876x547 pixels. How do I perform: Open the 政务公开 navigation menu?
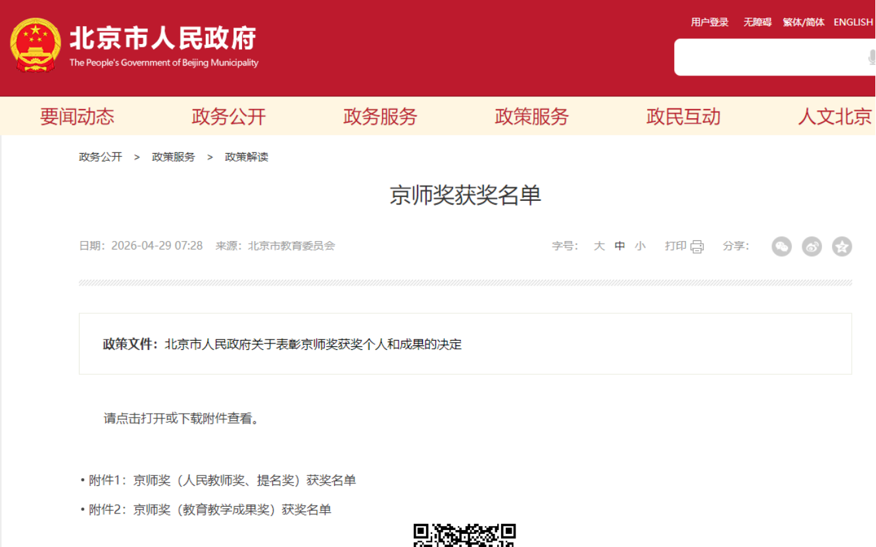(x=229, y=117)
